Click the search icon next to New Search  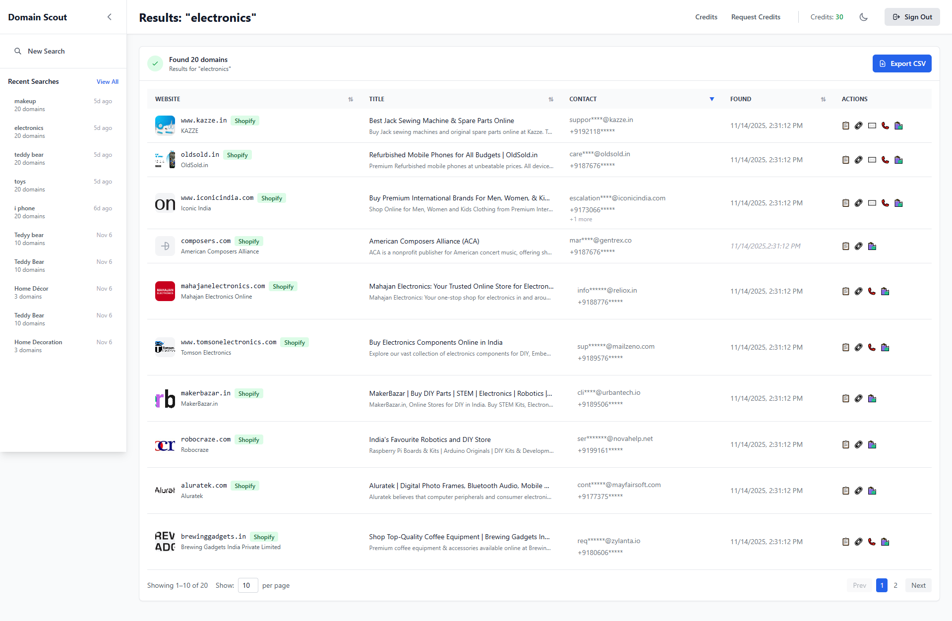point(18,51)
